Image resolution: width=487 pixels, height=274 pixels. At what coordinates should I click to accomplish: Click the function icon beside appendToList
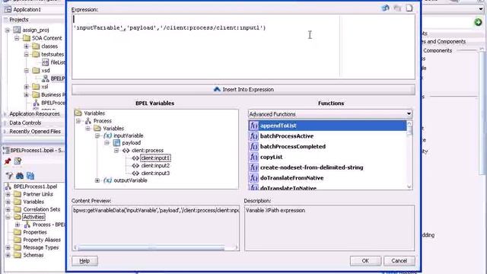point(253,126)
